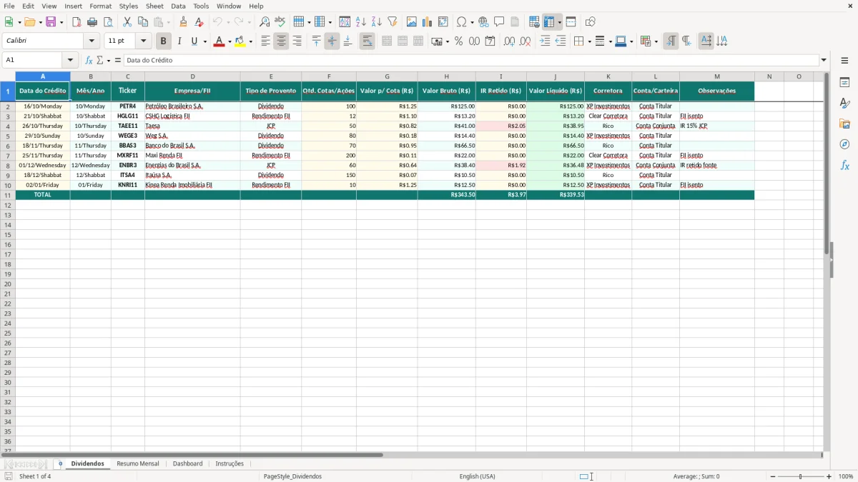
Task: Open the Sheet menu
Action: click(x=154, y=6)
